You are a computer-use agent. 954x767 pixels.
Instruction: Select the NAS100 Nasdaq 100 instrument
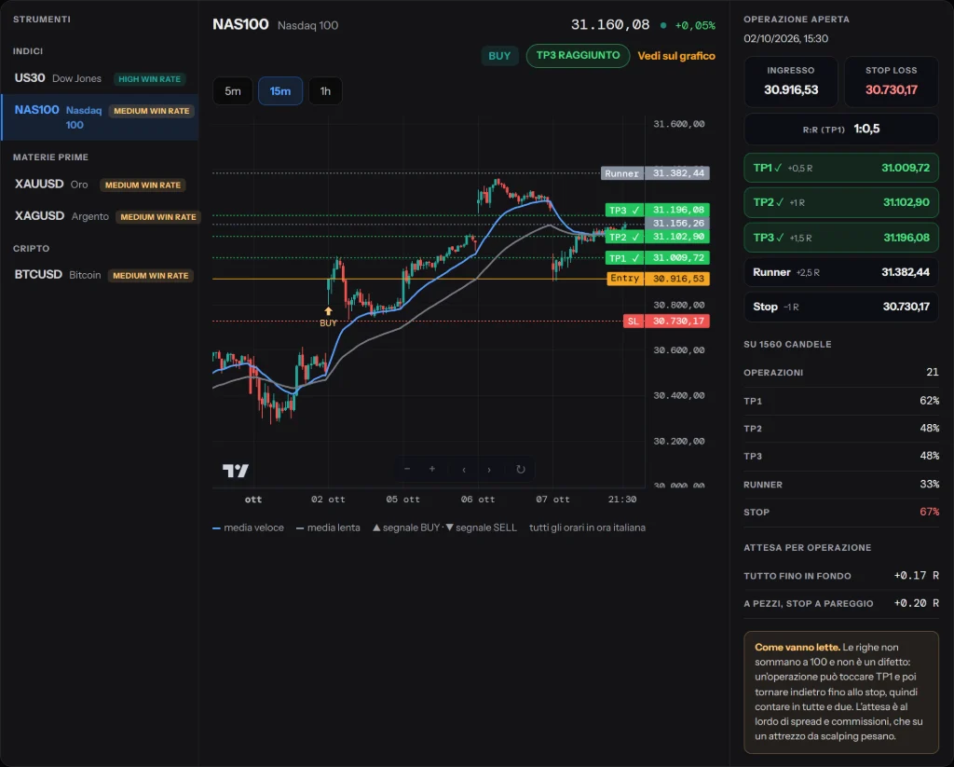[x=100, y=116]
